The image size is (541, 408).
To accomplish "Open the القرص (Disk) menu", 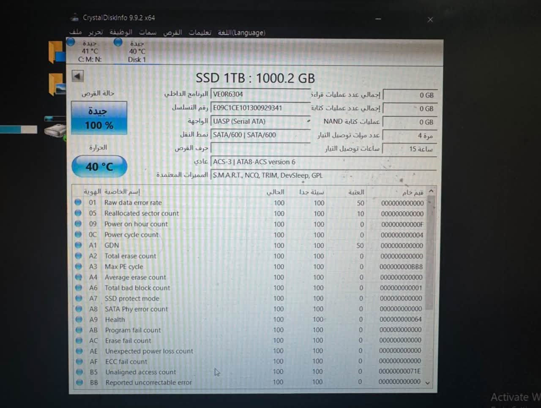I will pyautogui.click(x=172, y=32).
